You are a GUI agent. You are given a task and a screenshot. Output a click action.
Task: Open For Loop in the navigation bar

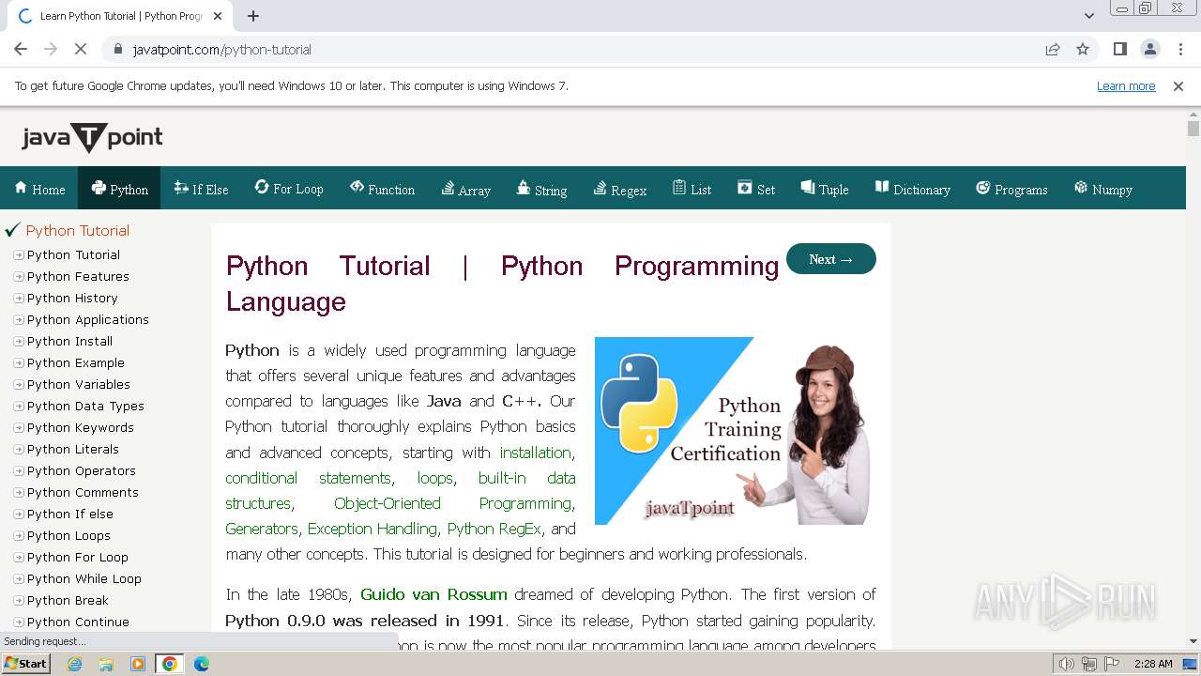289,189
